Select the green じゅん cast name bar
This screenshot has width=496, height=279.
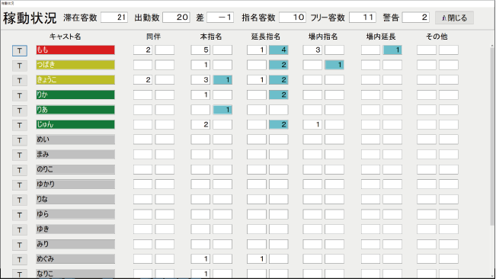click(x=75, y=124)
